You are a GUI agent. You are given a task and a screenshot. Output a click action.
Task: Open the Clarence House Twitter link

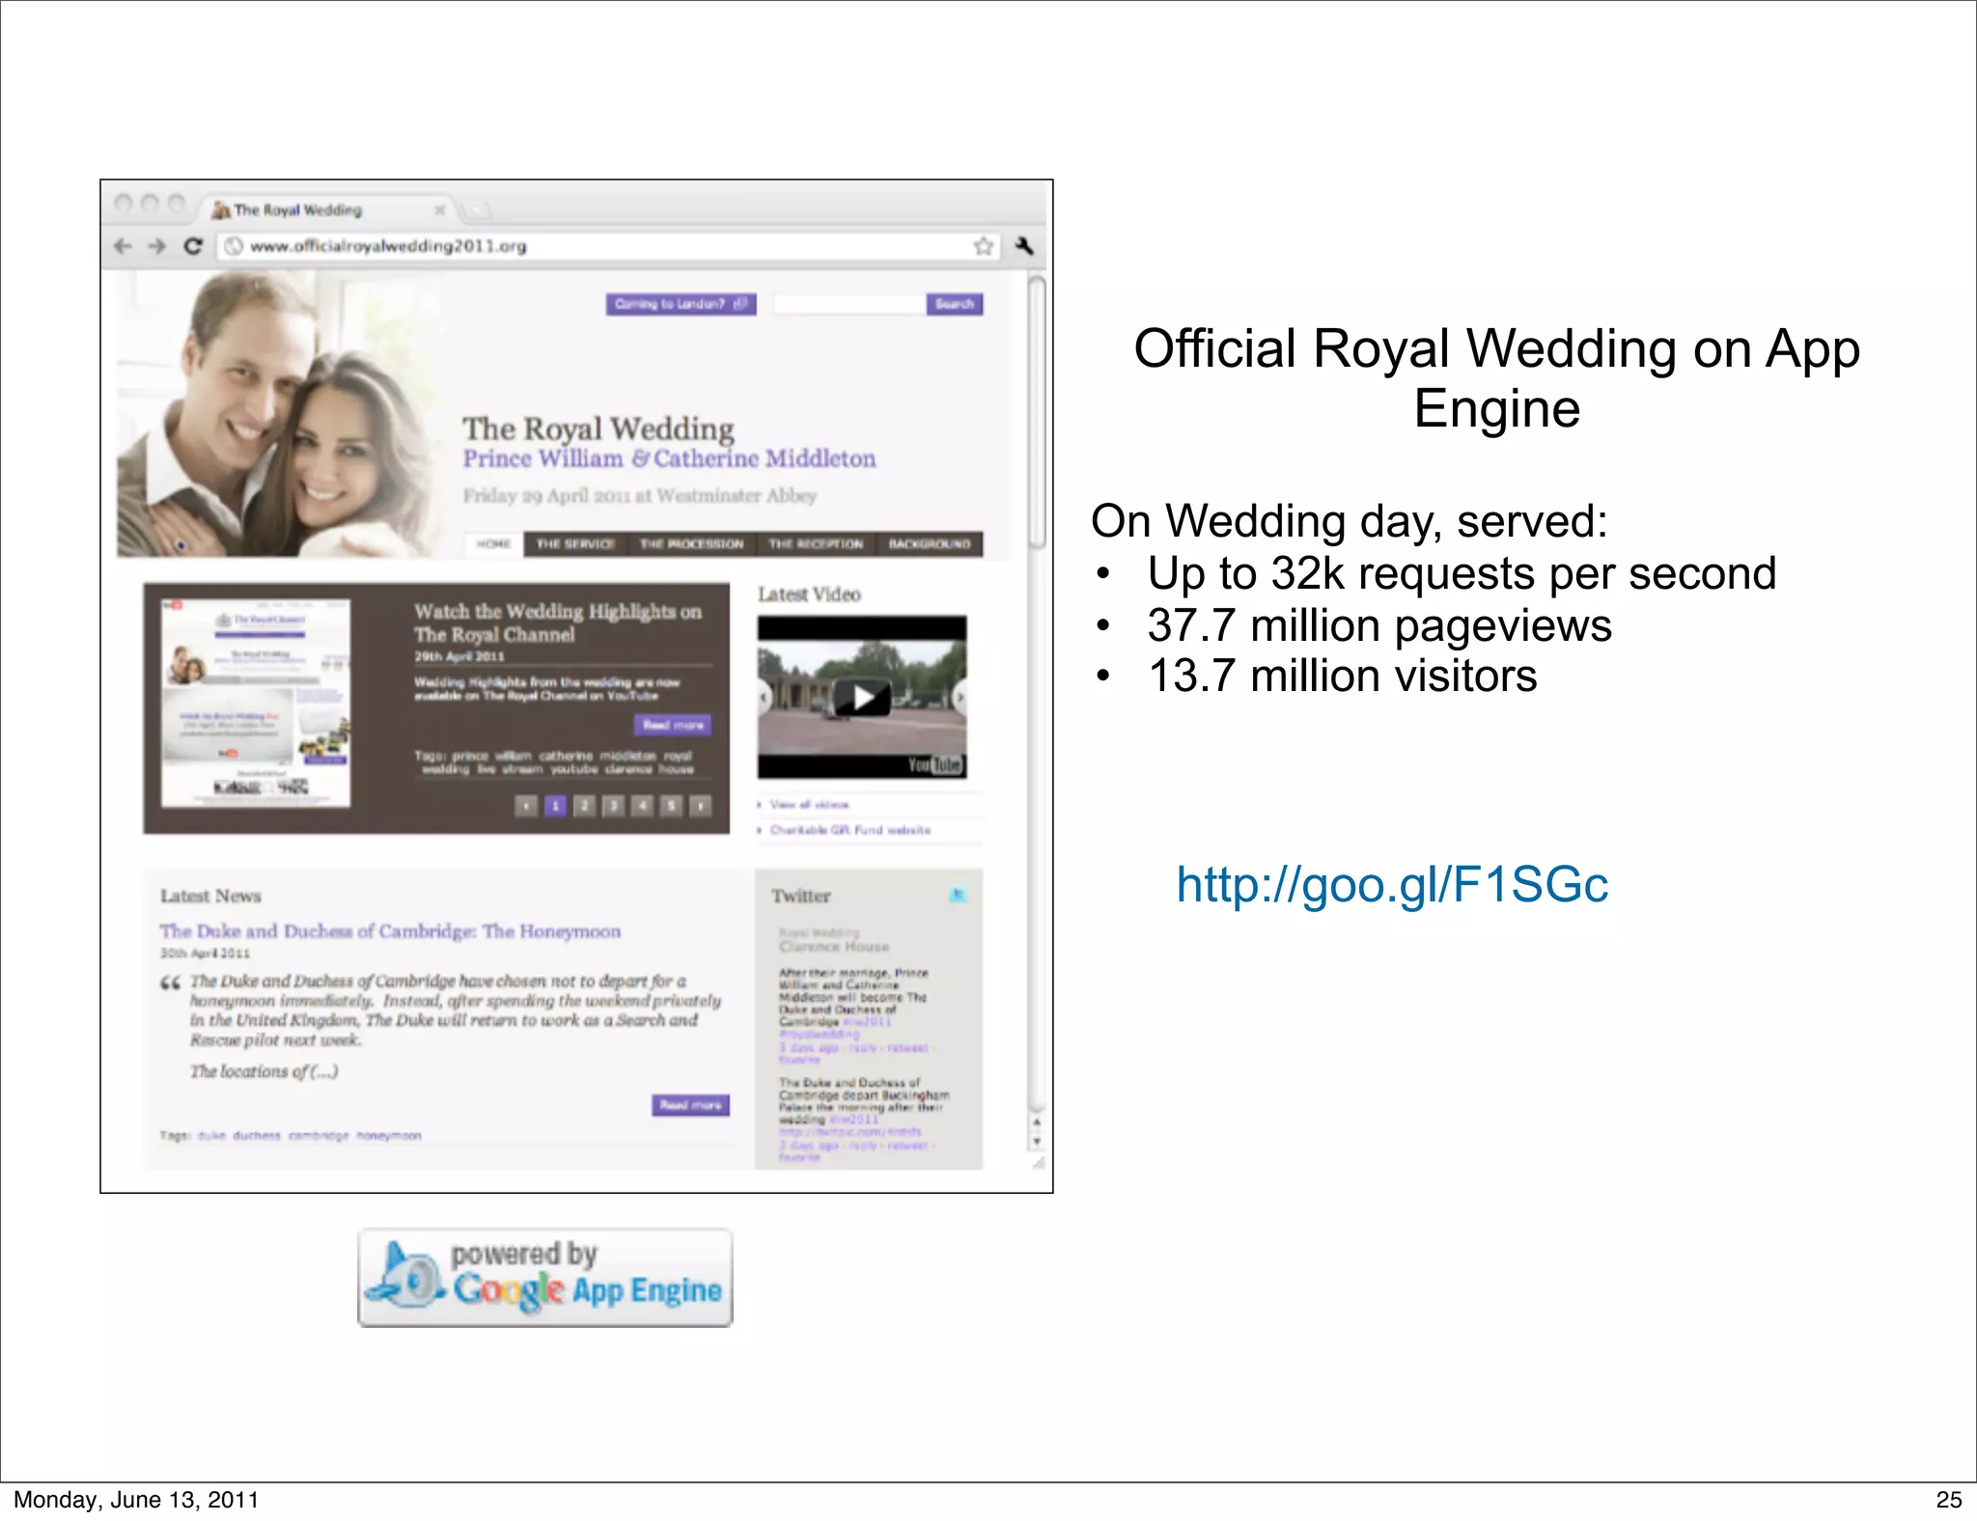(834, 947)
